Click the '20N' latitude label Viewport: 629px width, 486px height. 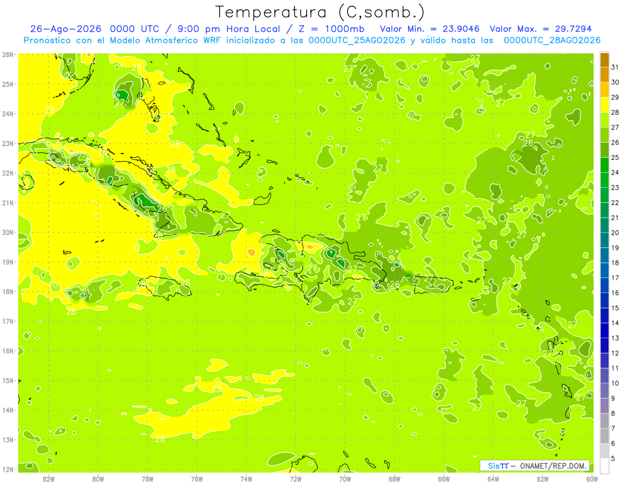pyautogui.click(x=8, y=232)
